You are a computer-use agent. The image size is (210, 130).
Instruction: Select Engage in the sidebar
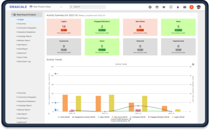[27, 19]
